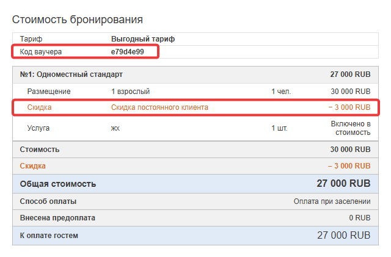Click the '30 000 RUB' accommodation price
The image size is (391, 257).
click(x=351, y=92)
